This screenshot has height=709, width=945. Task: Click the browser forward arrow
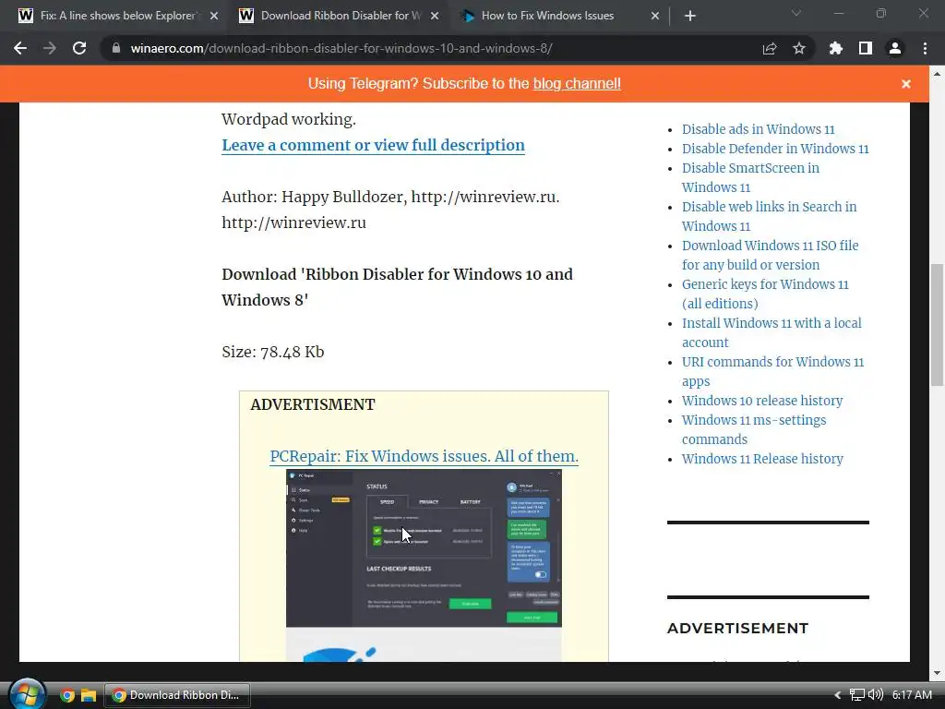50,48
